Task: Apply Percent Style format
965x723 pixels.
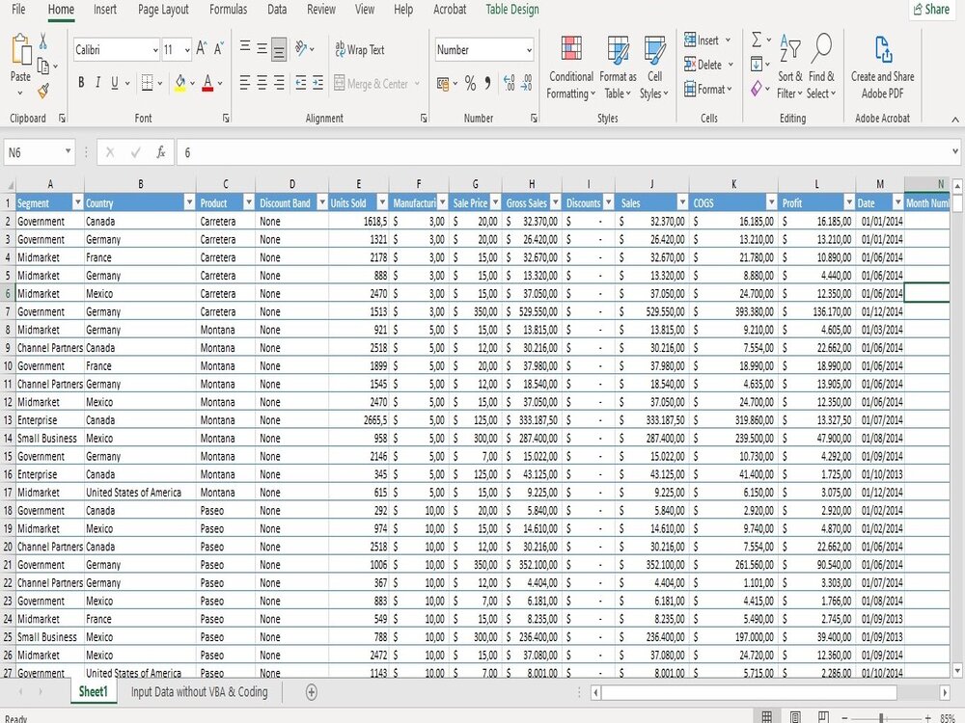Action: pyautogui.click(x=470, y=83)
